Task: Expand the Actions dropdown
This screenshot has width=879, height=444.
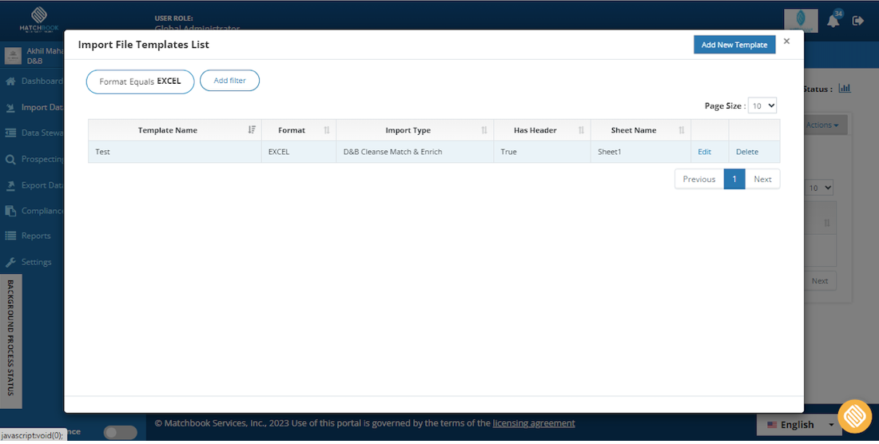Action: (821, 125)
